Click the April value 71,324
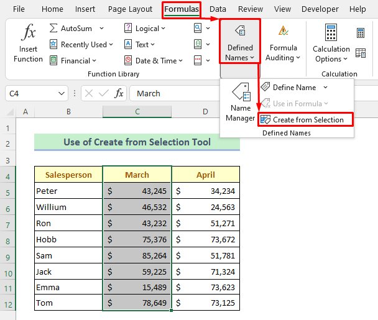Screen dimensions: 378x320 click(x=206, y=272)
